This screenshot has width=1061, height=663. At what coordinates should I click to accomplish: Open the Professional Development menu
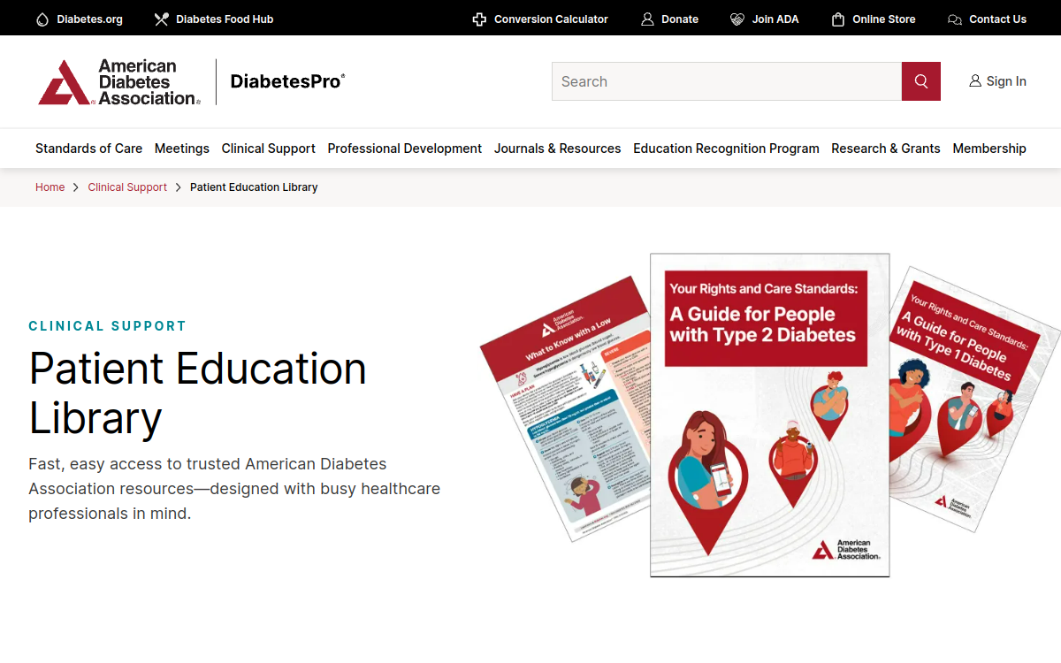(405, 149)
